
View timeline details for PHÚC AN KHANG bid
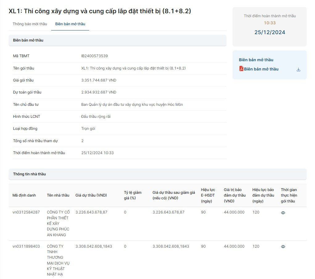click(283, 213)
